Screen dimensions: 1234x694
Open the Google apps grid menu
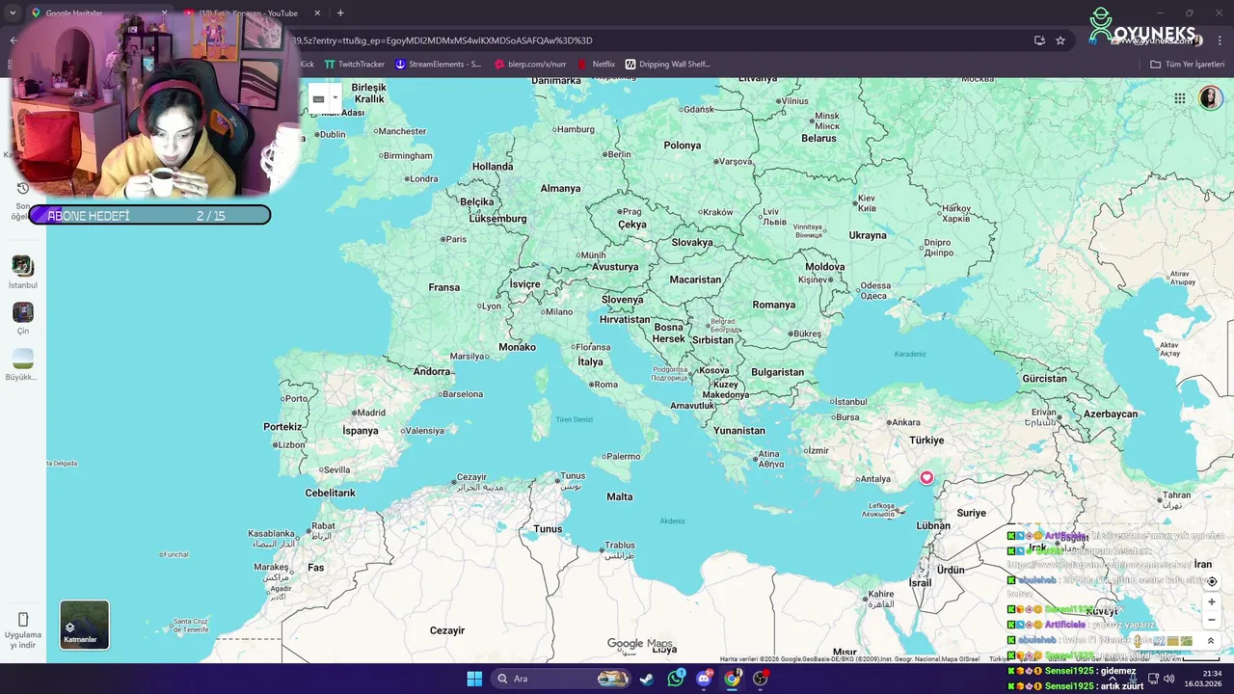tap(1179, 98)
